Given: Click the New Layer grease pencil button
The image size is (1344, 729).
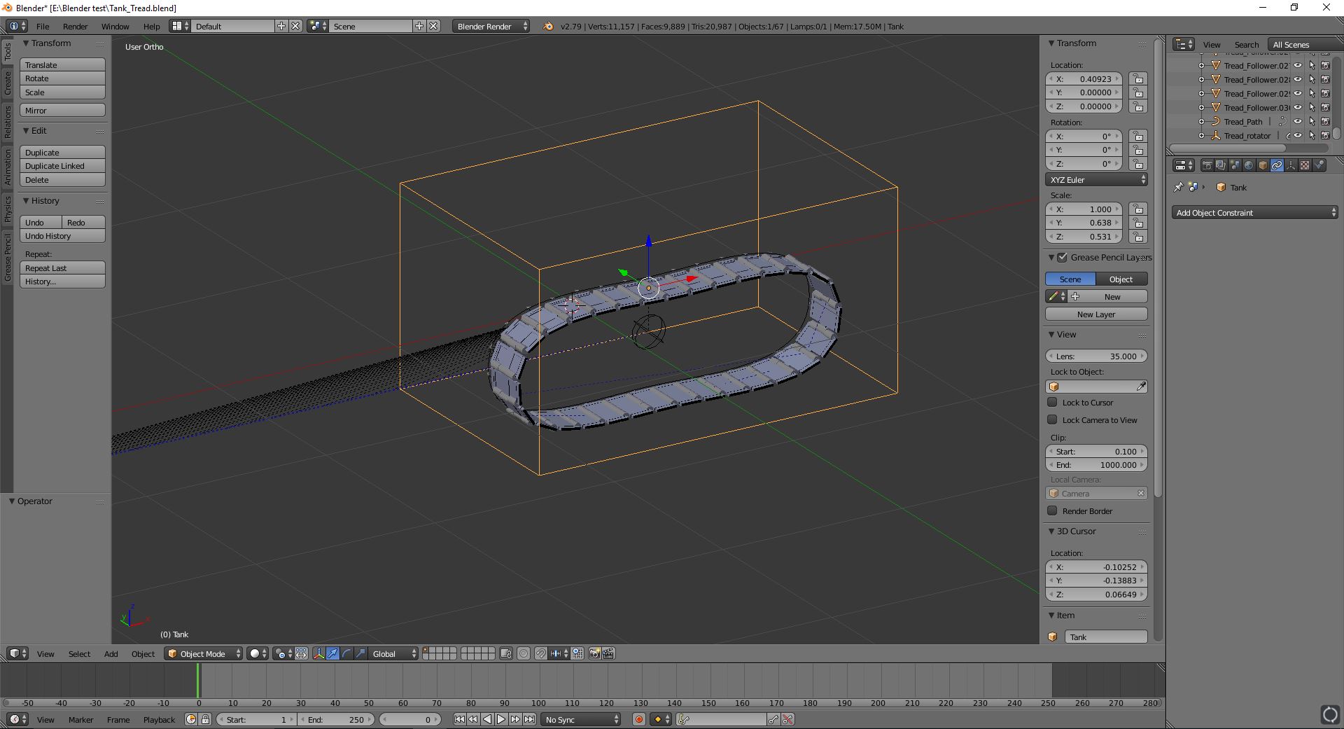Looking at the screenshot, I should [1096, 314].
